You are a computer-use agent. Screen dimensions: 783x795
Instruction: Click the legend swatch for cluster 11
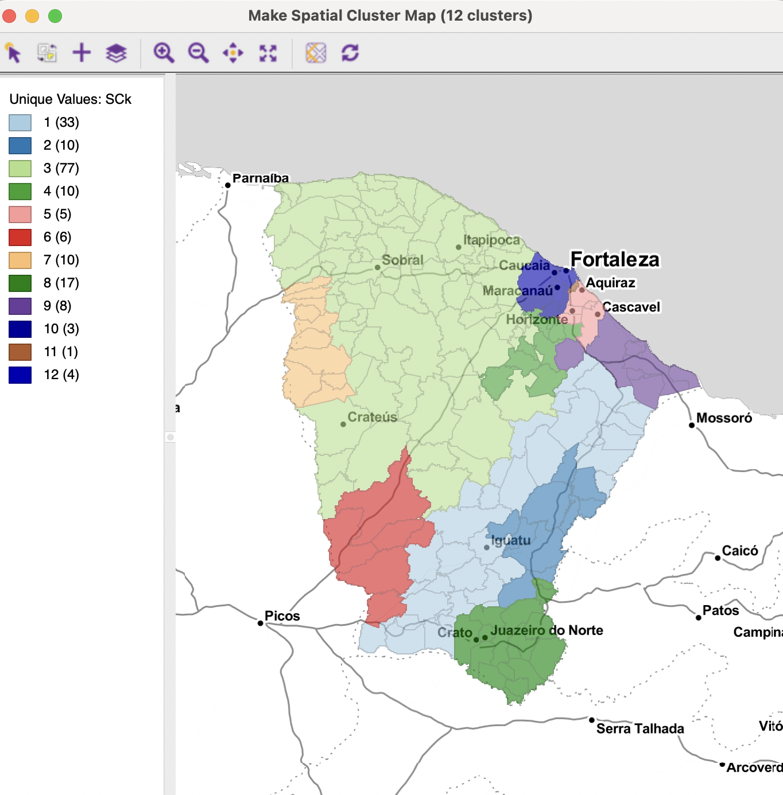tap(20, 352)
